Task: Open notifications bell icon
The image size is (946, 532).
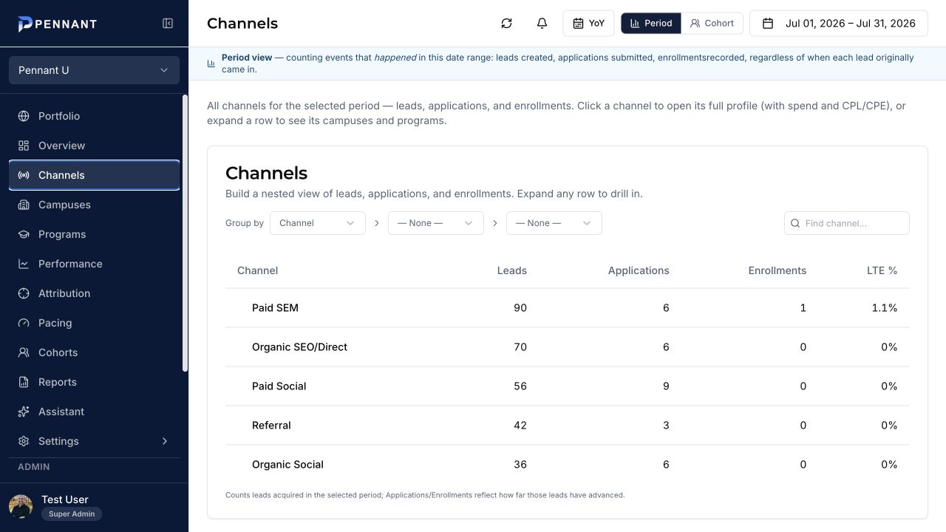Action: 542,24
